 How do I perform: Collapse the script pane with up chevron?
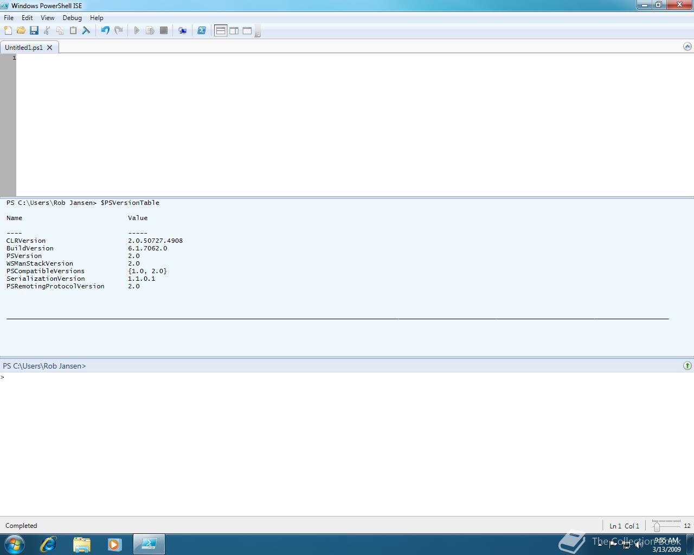pos(687,47)
